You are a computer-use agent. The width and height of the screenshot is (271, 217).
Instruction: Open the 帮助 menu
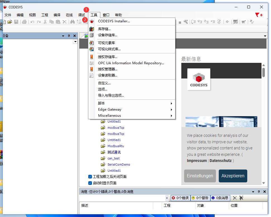118,15
